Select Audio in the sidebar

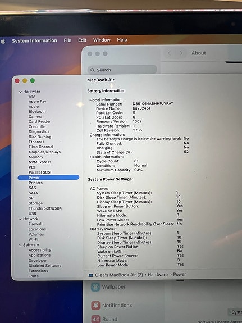[x=34, y=107]
